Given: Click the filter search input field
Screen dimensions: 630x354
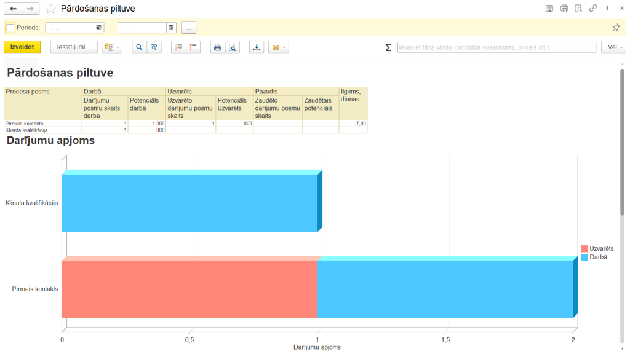Looking at the screenshot, I should tap(496, 47).
